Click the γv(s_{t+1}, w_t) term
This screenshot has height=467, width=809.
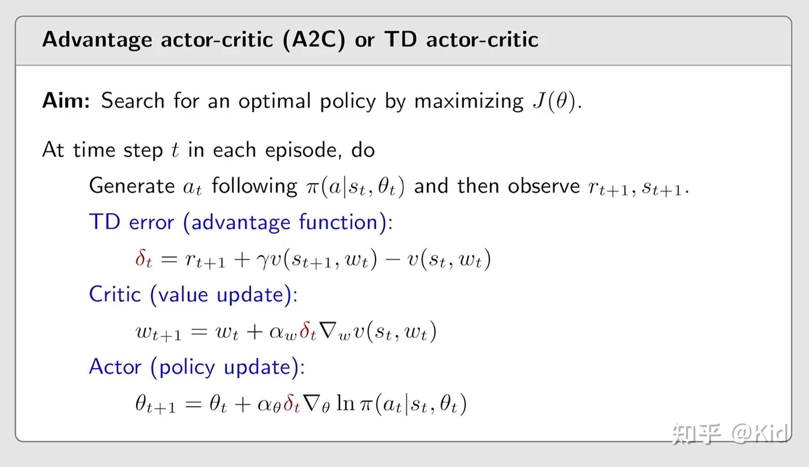click(317, 259)
